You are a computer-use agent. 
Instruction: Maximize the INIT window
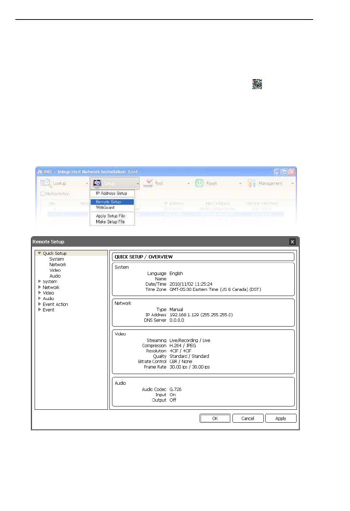pyautogui.click(x=284, y=172)
